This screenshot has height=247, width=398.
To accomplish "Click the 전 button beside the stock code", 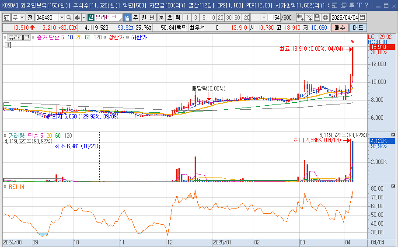I will pos(30,17).
